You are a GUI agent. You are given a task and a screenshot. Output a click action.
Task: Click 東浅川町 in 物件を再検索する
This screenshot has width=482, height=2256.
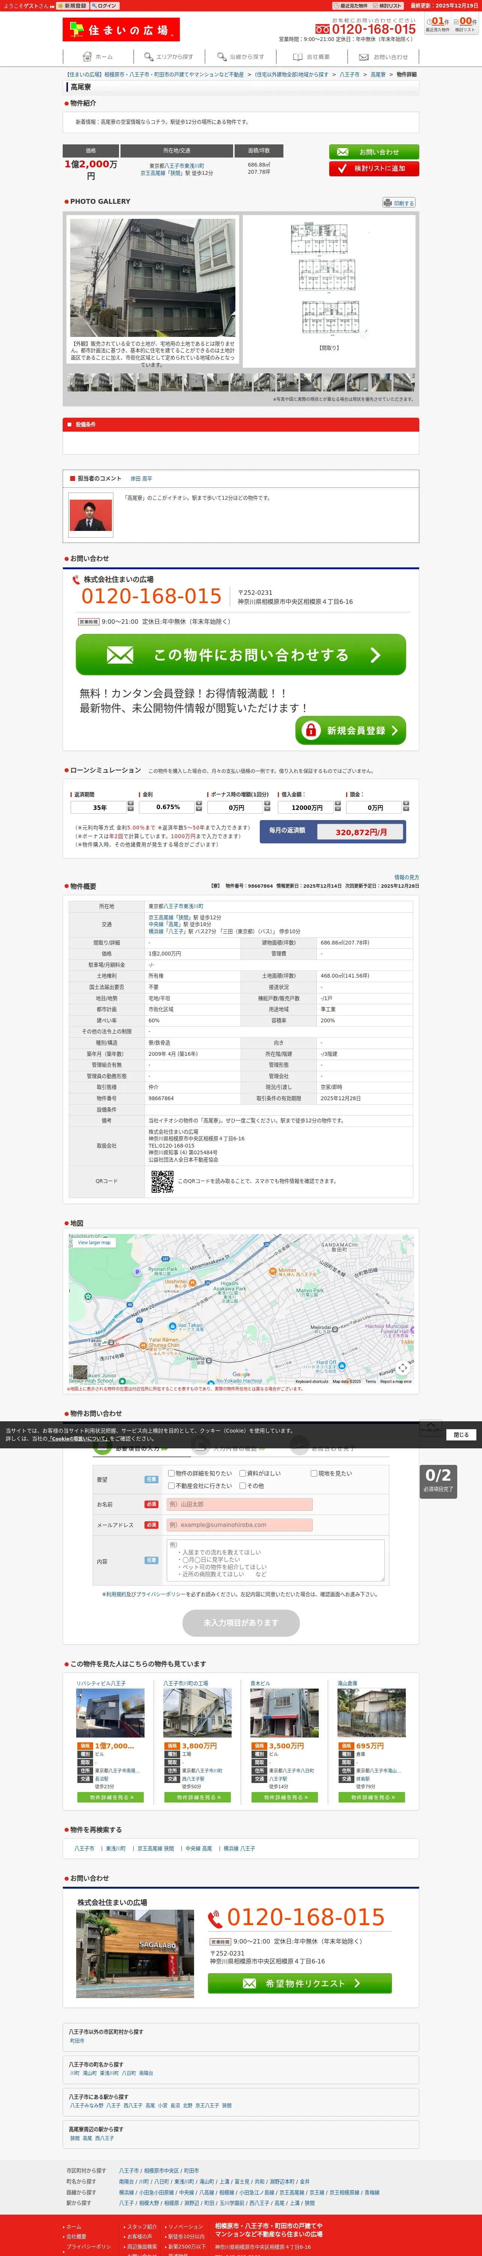[x=116, y=1848]
